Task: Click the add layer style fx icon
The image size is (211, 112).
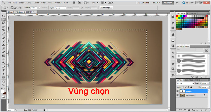Action: click(185, 110)
